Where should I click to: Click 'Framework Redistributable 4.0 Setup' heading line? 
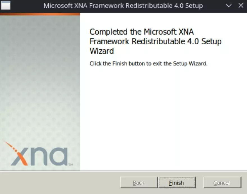pyautogui.click(x=155, y=41)
